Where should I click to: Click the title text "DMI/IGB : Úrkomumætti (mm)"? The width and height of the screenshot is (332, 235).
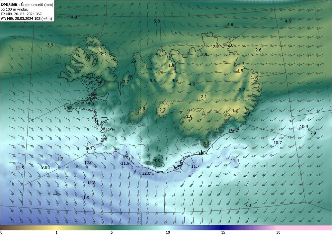pyautogui.click(x=27, y=5)
